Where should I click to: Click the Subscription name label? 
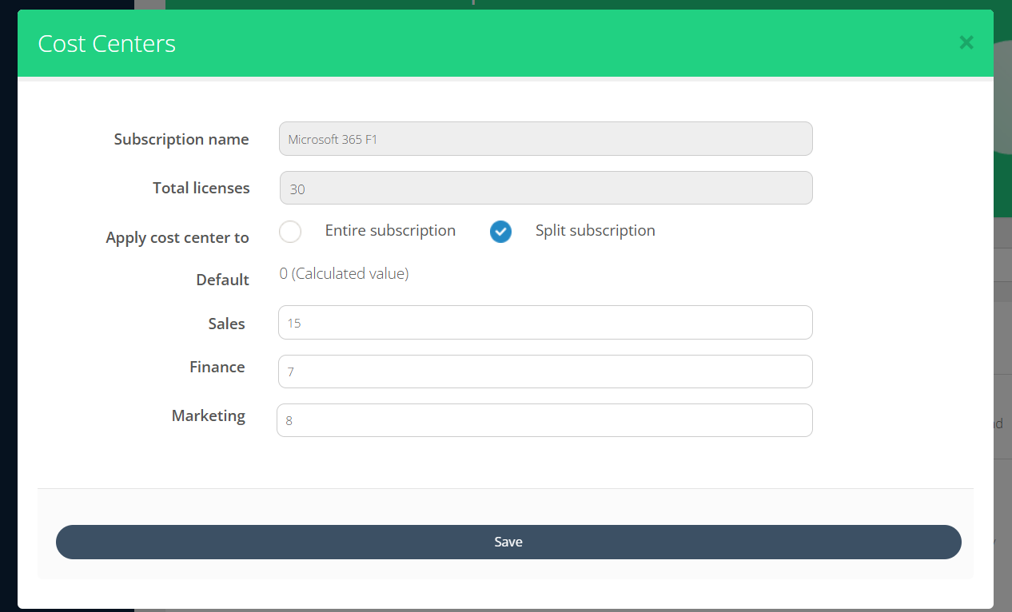pyautogui.click(x=181, y=140)
